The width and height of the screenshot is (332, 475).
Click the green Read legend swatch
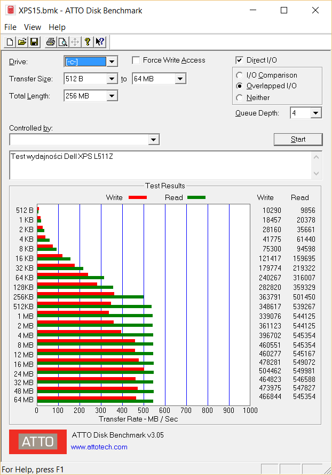click(x=196, y=197)
